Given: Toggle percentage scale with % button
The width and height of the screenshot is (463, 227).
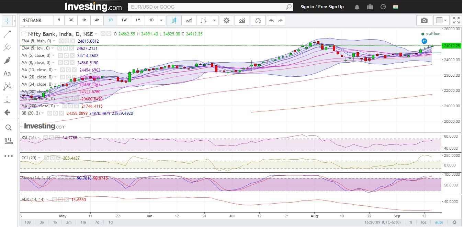Looking at the screenshot, I should tap(411, 222).
